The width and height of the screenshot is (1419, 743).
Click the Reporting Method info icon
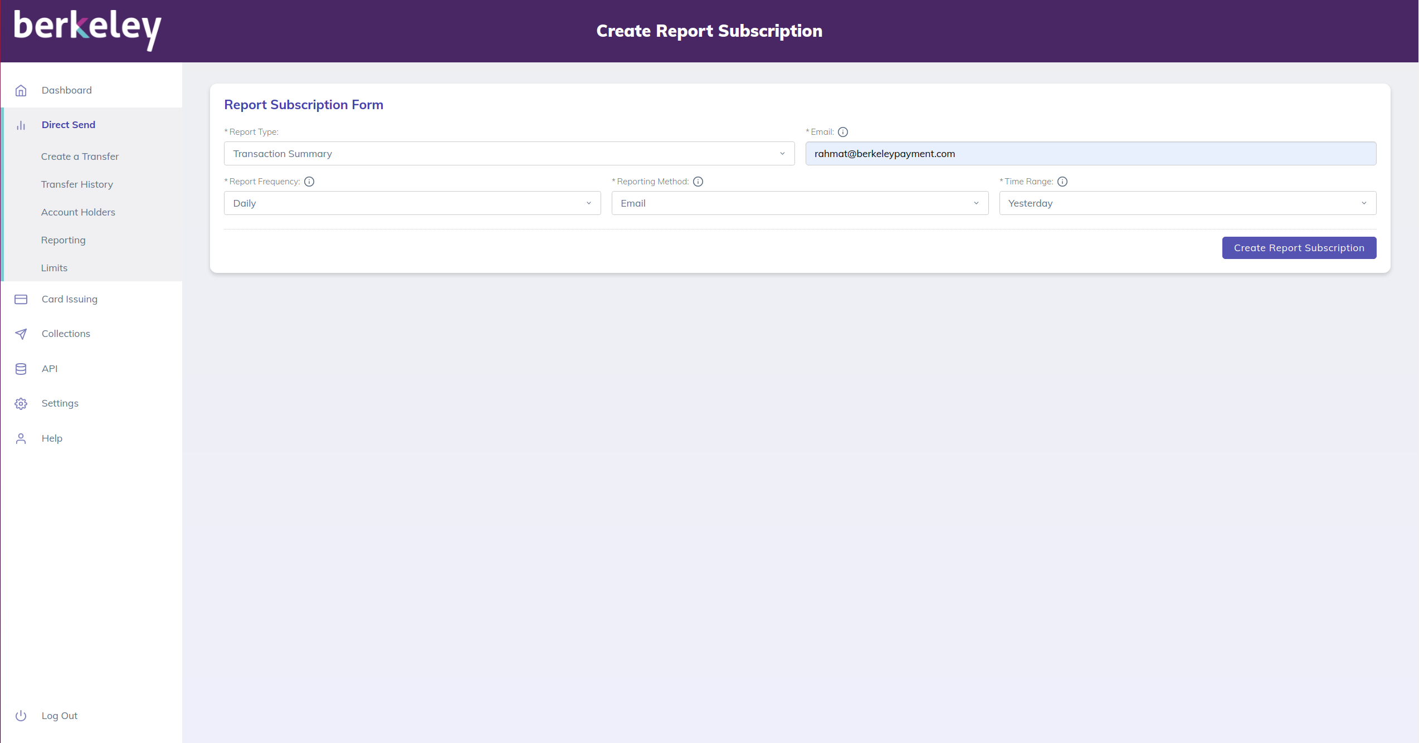coord(698,182)
